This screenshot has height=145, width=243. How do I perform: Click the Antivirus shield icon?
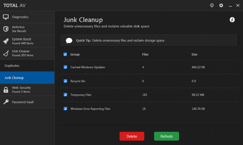click(6, 29)
